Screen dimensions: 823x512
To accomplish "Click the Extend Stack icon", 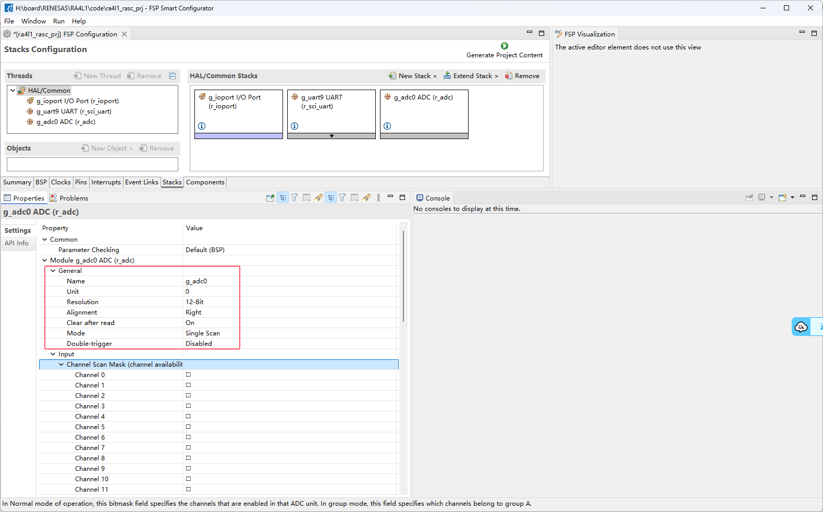I will click(447, 76).
